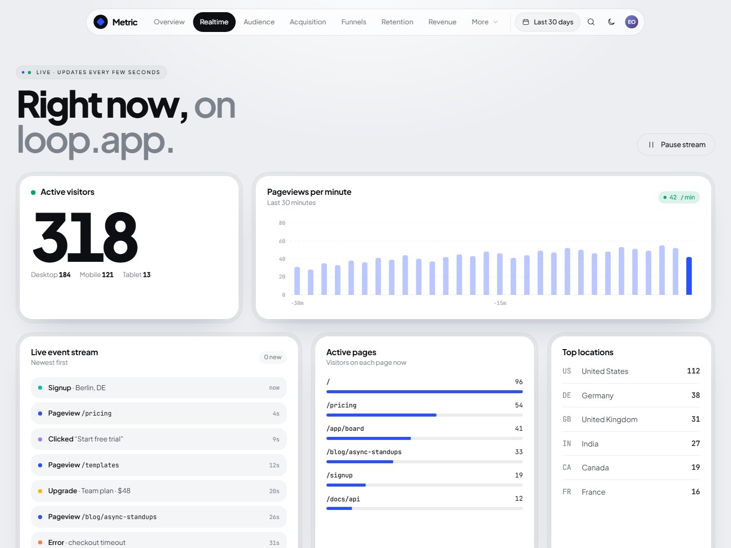Click pause icon in Pause stream
This screenshot has width=731, height=548.
(651, 145)
